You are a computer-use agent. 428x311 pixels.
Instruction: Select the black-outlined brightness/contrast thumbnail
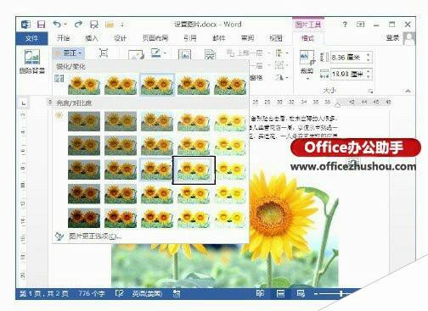[194, 170]
